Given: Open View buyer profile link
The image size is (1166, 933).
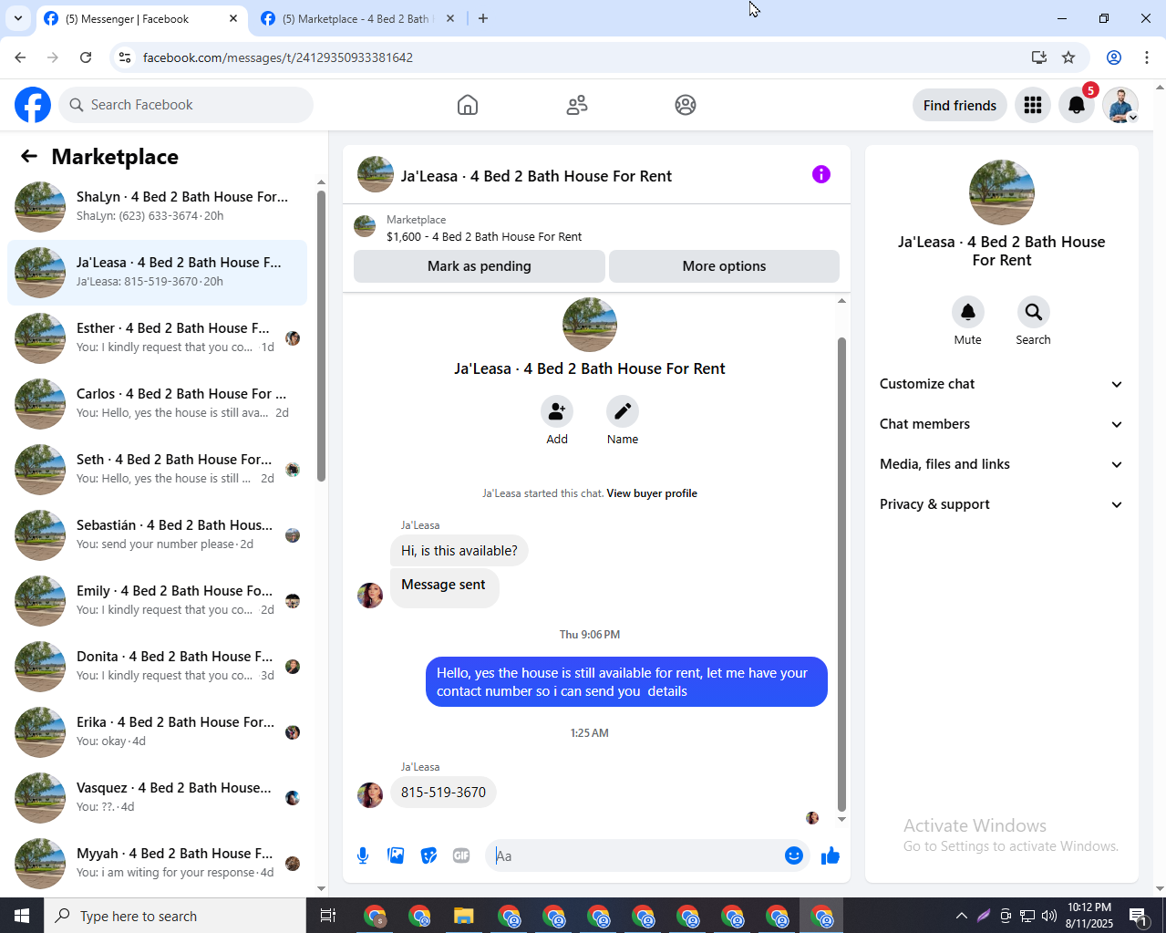Looking at the screenshot, I should (x=652, y=493).
